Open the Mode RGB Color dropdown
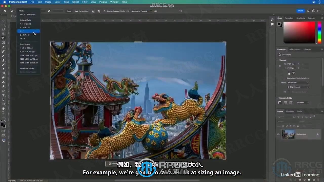324x182 pixels. point(298,83)
